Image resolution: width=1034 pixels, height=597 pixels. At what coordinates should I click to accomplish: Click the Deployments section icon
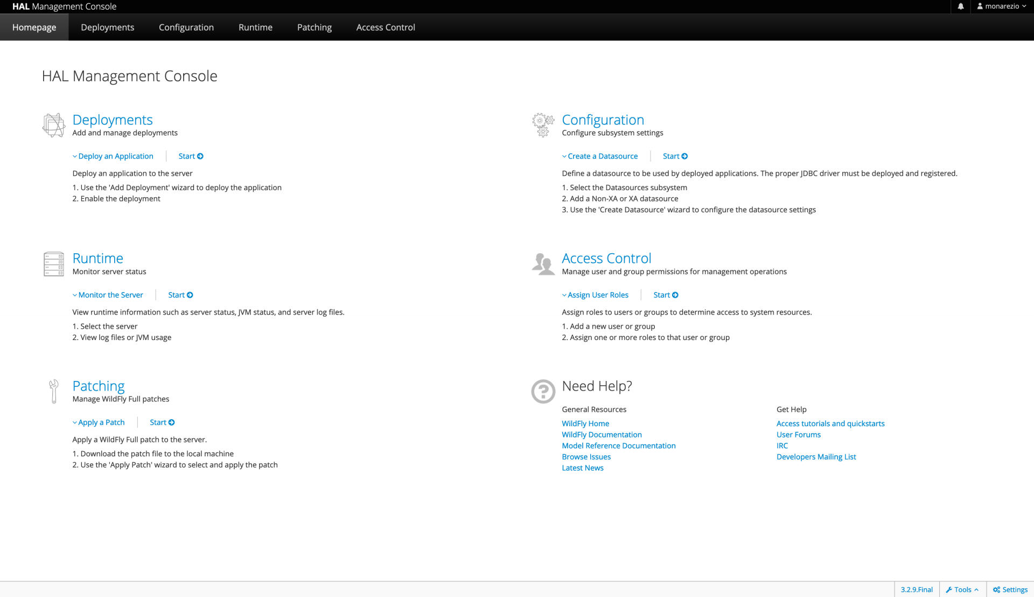click(x=54, y=125)
